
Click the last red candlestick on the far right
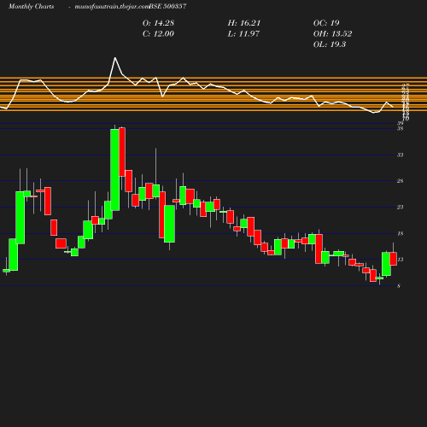[394, 259]
